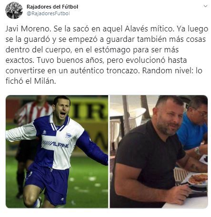211x217 pixels.
Task: Expand the tweet options chevron
Action: click(x=205, y=6)
